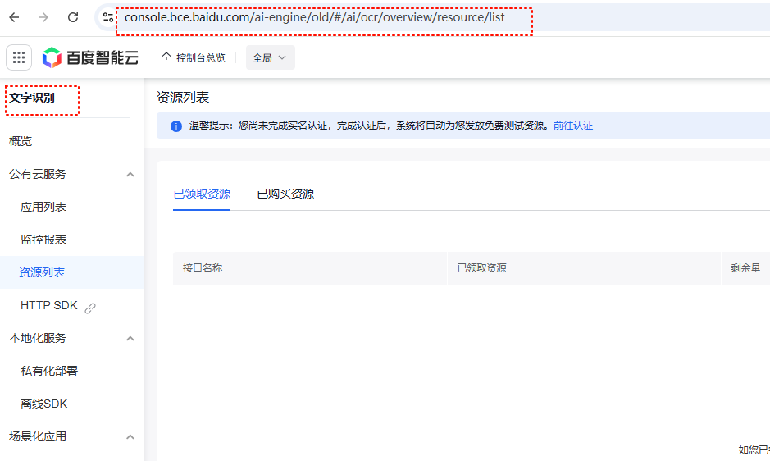The height and width of the screenshot is (461, 770).
Task: Open 概览 in the sidebar
Action: point(21,141)
